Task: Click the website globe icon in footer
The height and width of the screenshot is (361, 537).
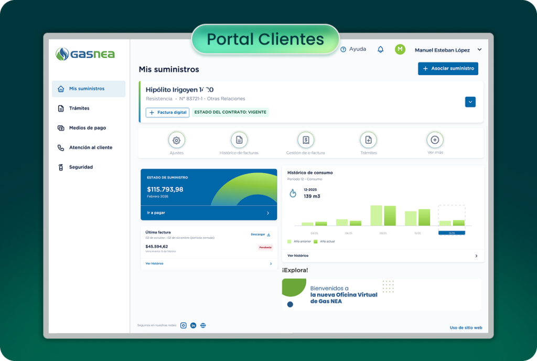Action: [203, 325]
